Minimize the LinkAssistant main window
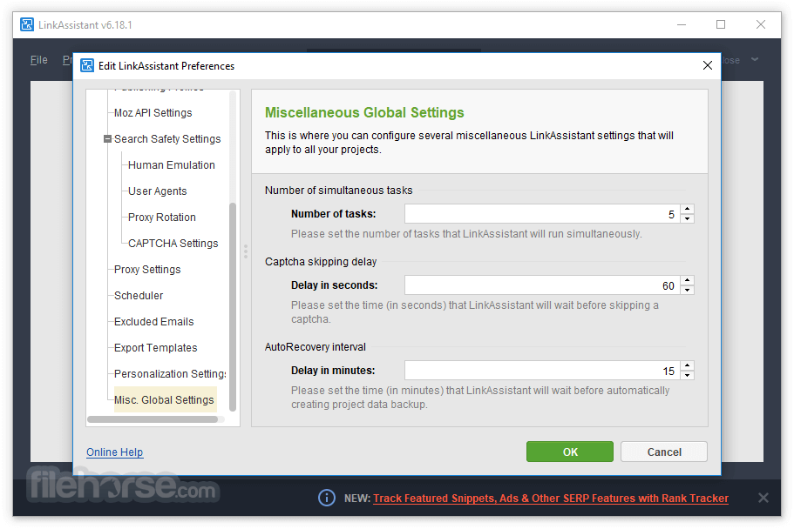 [682, 24]
